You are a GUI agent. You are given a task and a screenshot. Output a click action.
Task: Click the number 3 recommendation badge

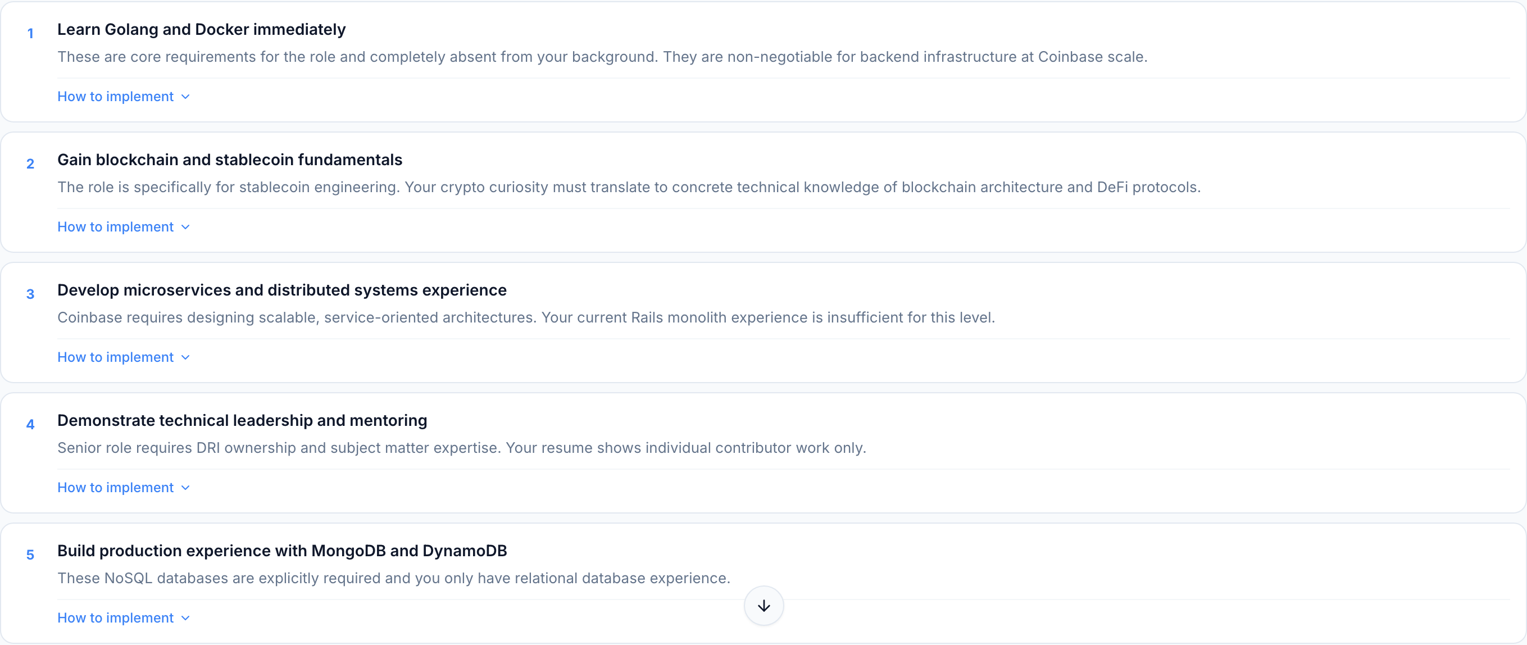tap(30, 294)
